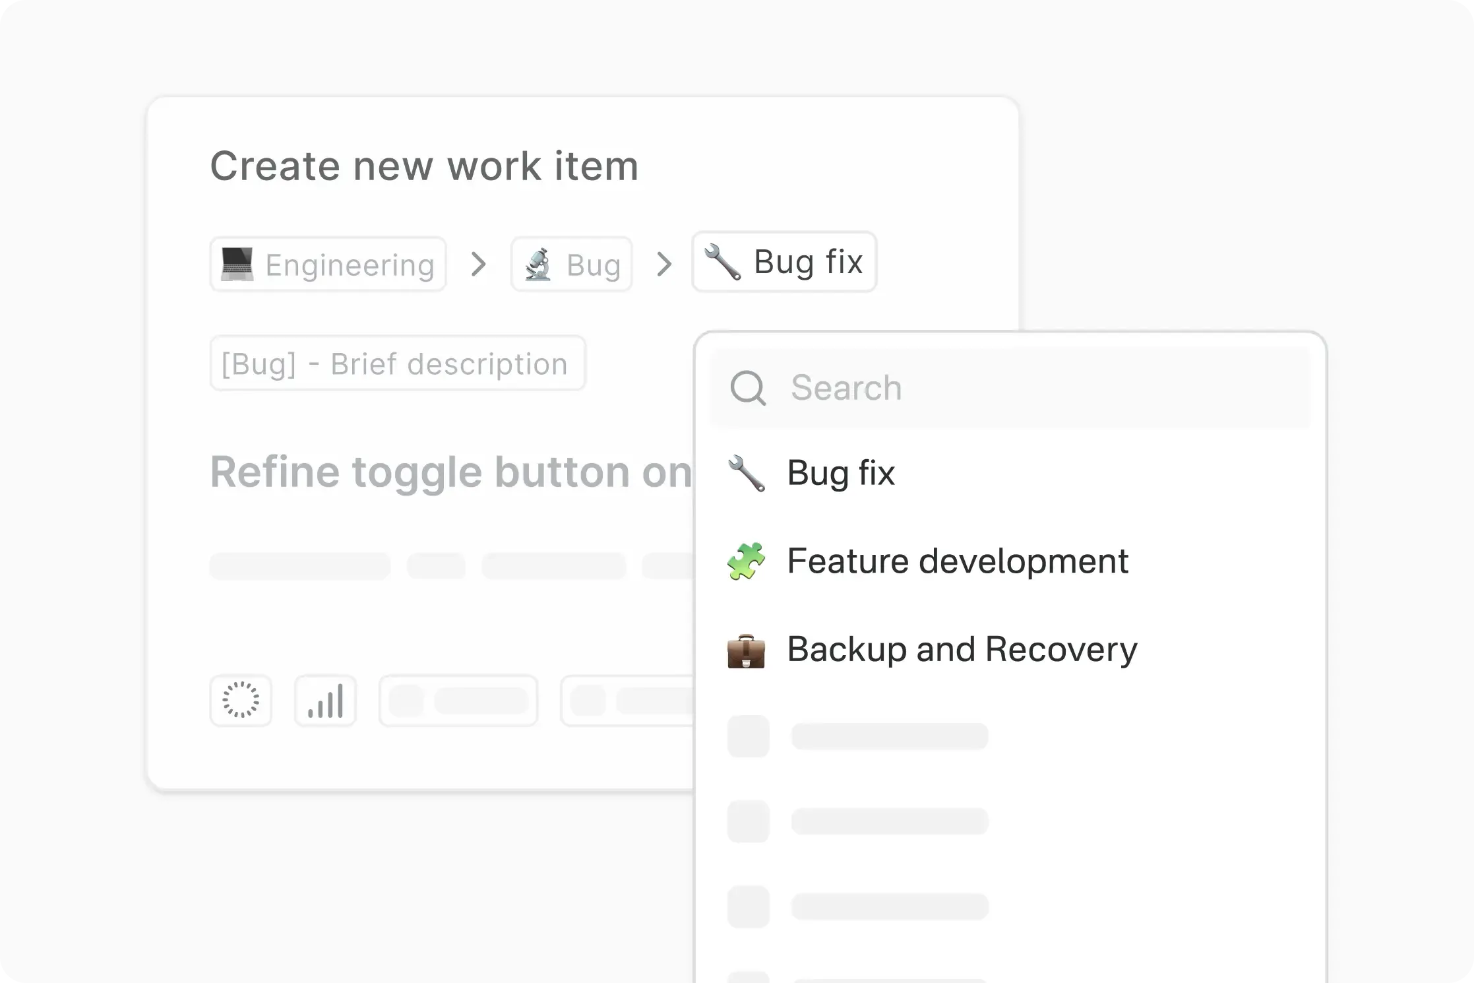Choose Feature development from the results list
Image resolution: width=1474 pixels, height=983 pixels.
click(x=958, y=561)
